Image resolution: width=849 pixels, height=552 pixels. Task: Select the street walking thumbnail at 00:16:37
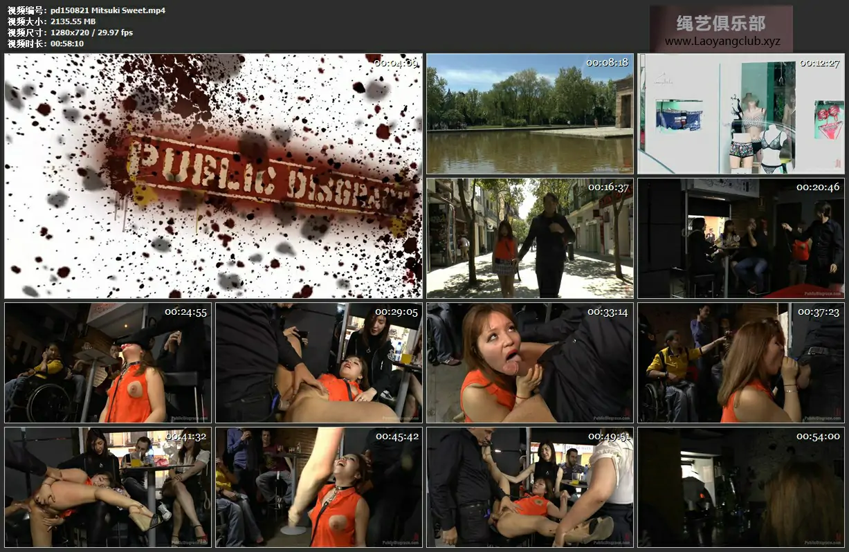pos(529,238)
